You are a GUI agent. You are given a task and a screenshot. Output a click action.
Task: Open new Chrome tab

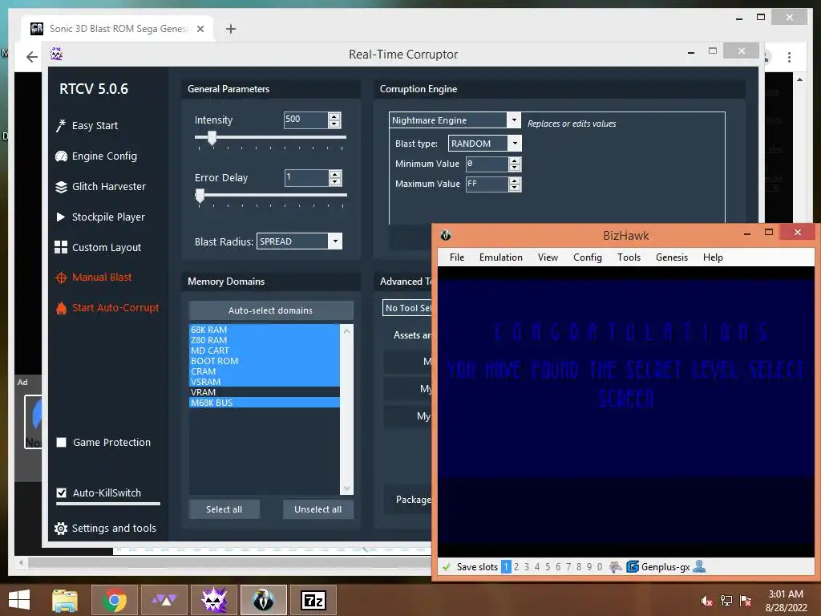coord(230,29)
